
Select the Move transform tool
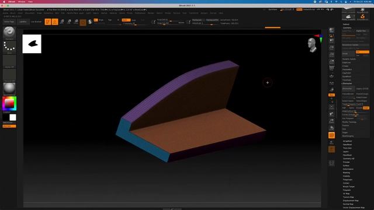pos(62,22)
